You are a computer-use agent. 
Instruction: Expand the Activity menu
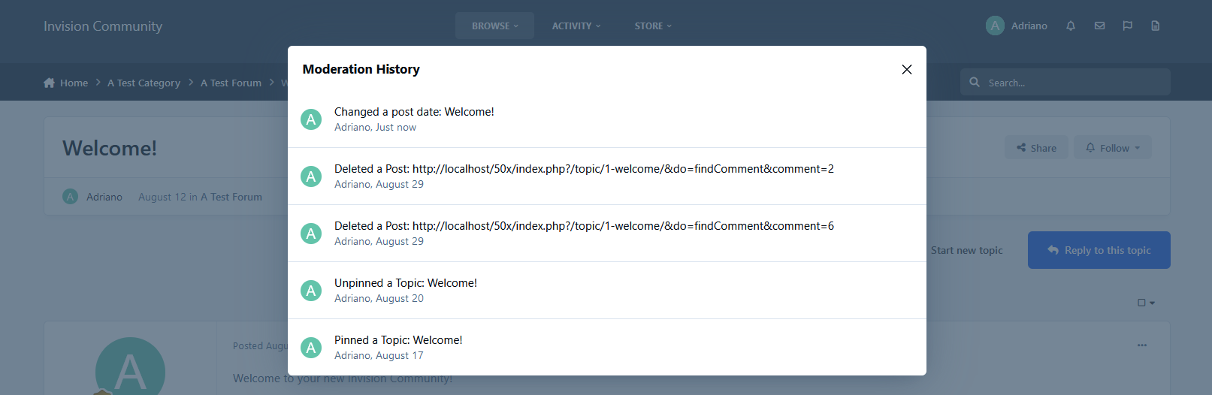(x=576, y=26)
